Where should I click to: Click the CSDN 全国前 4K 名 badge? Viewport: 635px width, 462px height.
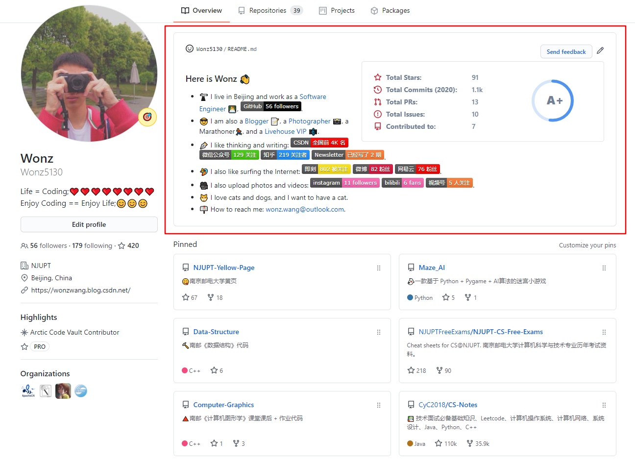coord(319,143)
